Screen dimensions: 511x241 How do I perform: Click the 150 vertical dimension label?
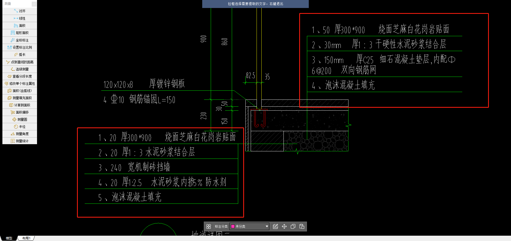(x=224, y=121)
